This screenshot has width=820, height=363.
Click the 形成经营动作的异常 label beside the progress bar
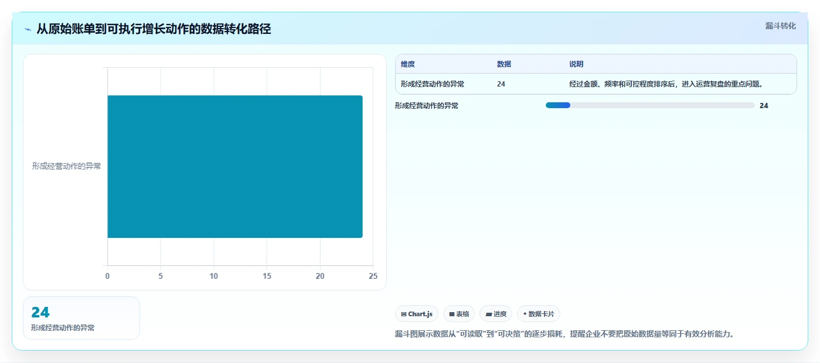click(x=427, y=106)
